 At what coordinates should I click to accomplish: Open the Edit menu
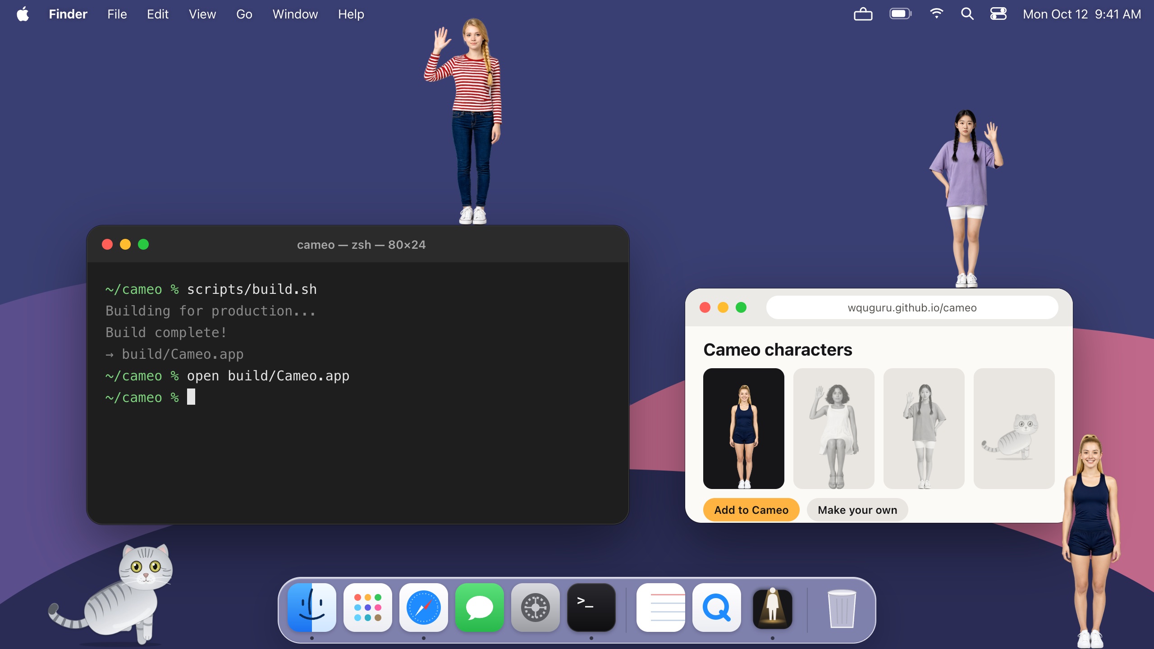tap(158, 14)
